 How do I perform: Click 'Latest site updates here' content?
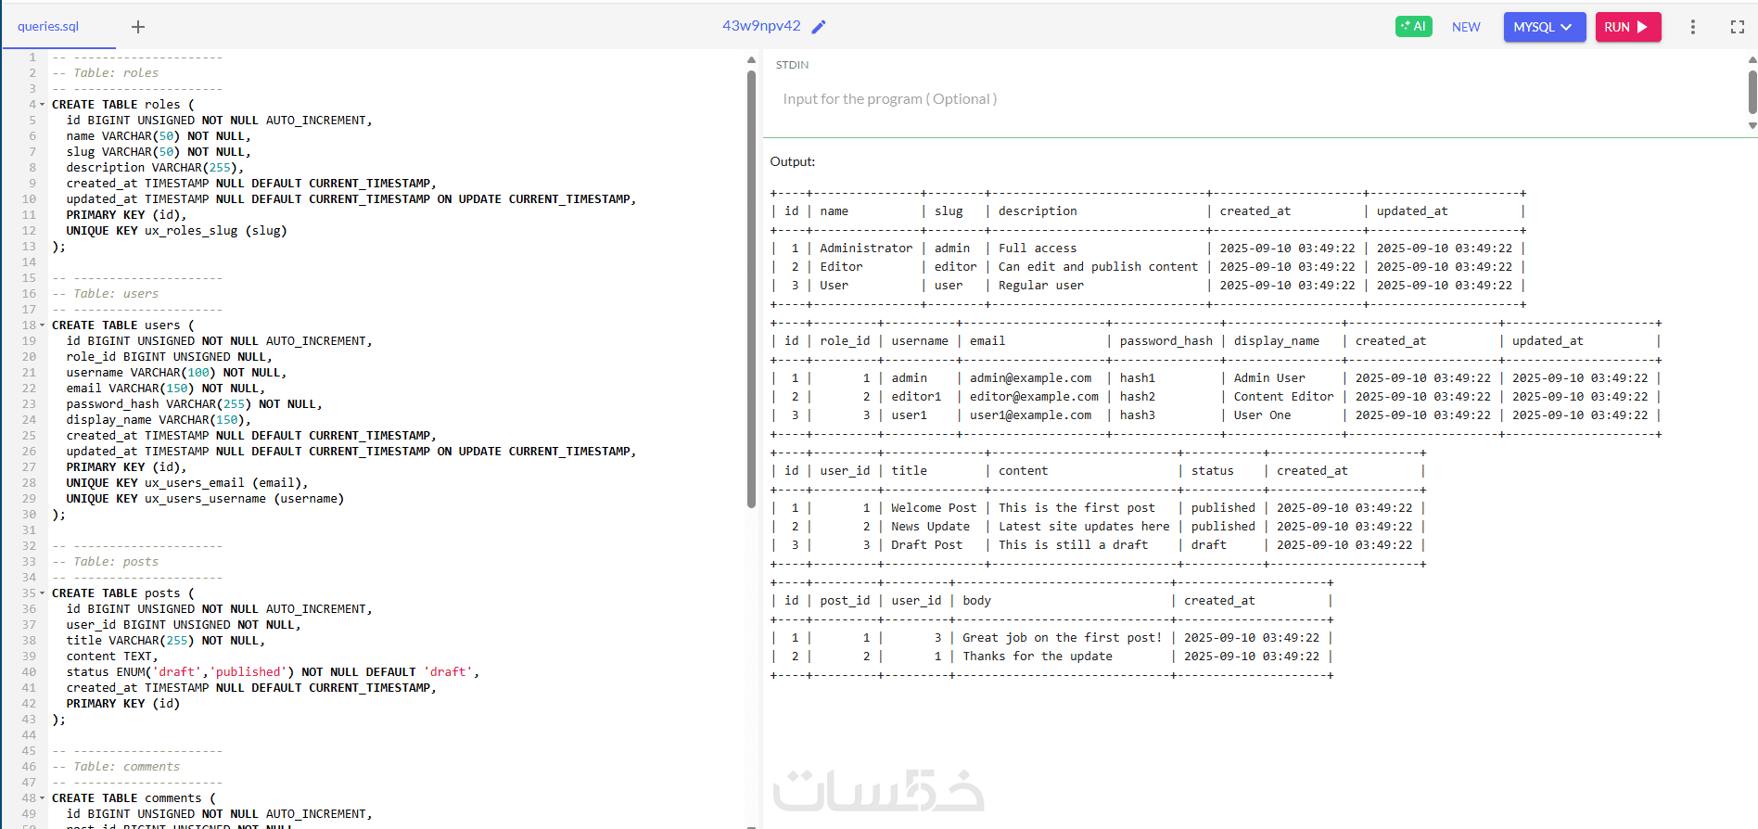(x=1084, y=527)
